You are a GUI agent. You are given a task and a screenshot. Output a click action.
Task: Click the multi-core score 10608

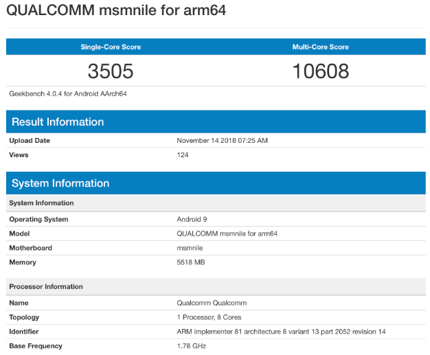(x=320, y=71)
